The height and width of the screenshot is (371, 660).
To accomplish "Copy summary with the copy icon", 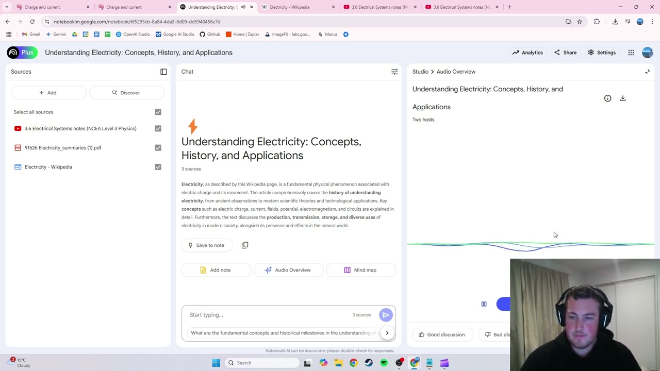I will 245,245.
